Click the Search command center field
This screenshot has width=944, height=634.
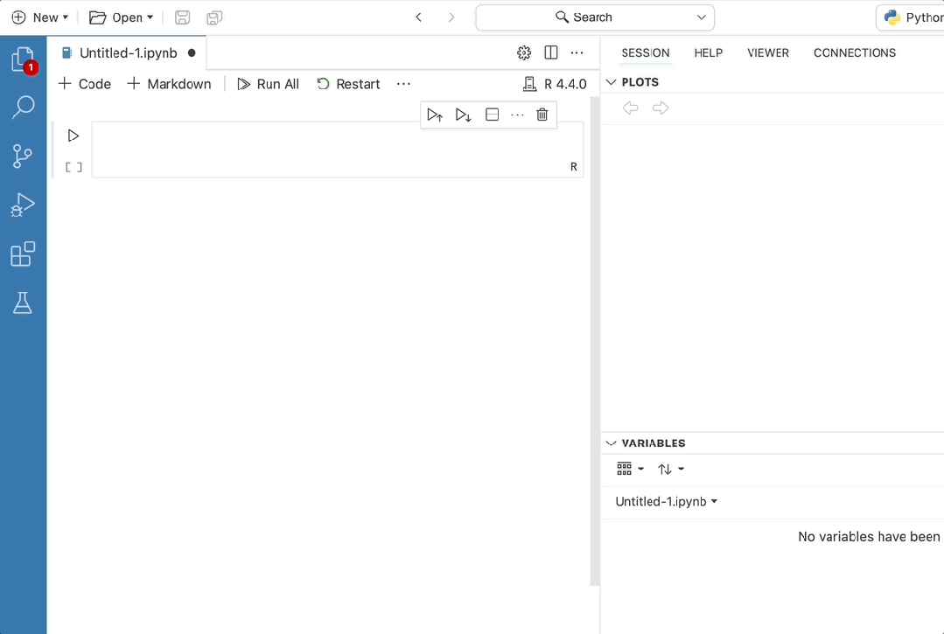pyautogui.click(x=595, y=17)
